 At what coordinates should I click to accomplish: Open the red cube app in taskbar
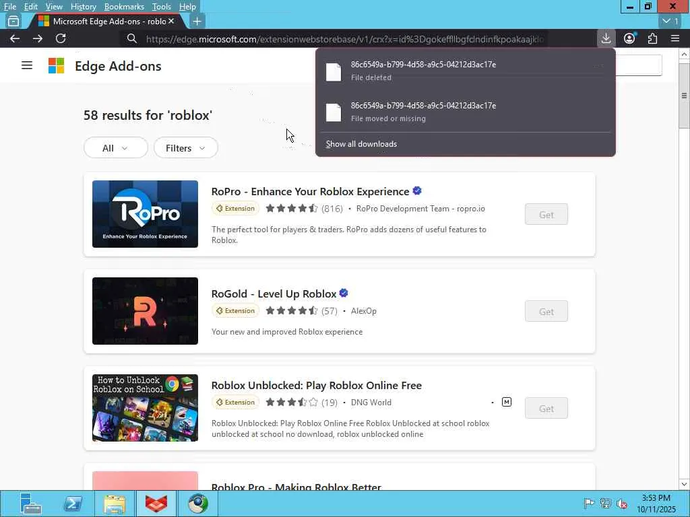point(156,504)
